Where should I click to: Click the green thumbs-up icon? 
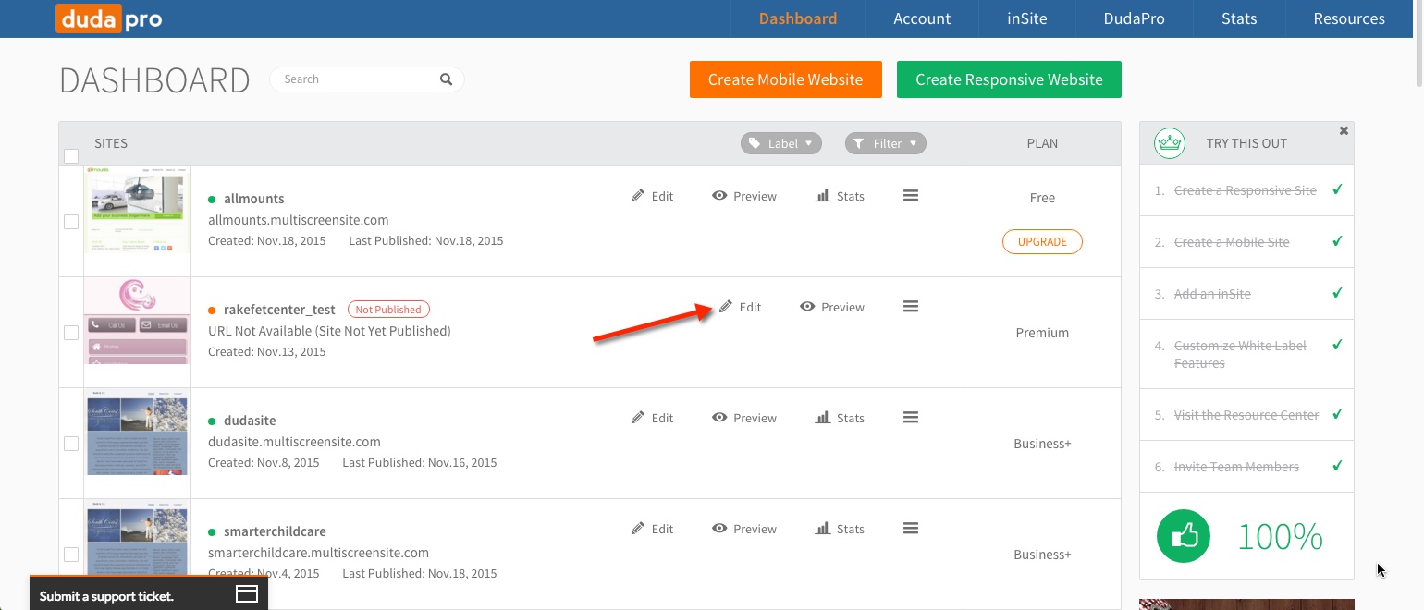(x=1184, y=536)
